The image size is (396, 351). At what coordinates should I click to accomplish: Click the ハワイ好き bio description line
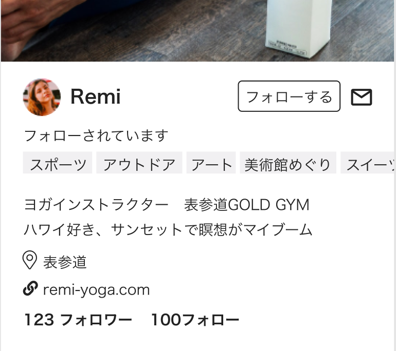(168, 230)
